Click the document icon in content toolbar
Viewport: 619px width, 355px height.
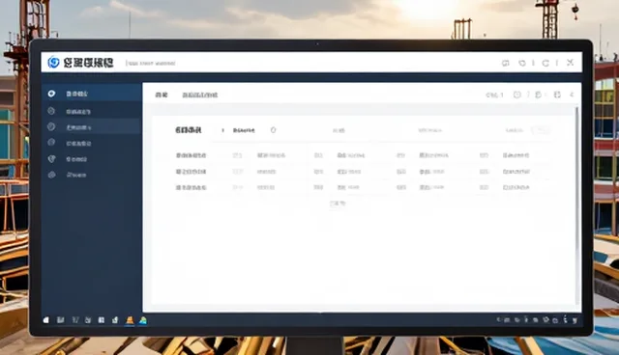pos(538,95)
